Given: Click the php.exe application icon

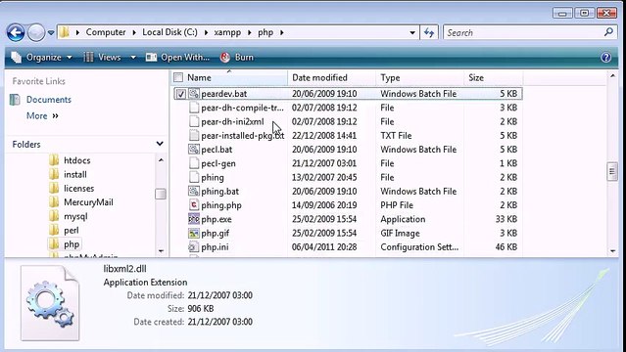Looking at the screenshot, I should [x=194, y=219].
